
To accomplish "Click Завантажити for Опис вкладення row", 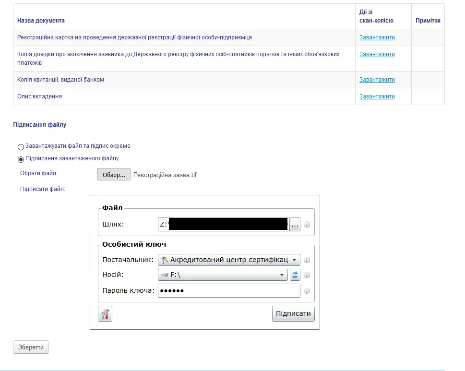I will tap(377, 96).
